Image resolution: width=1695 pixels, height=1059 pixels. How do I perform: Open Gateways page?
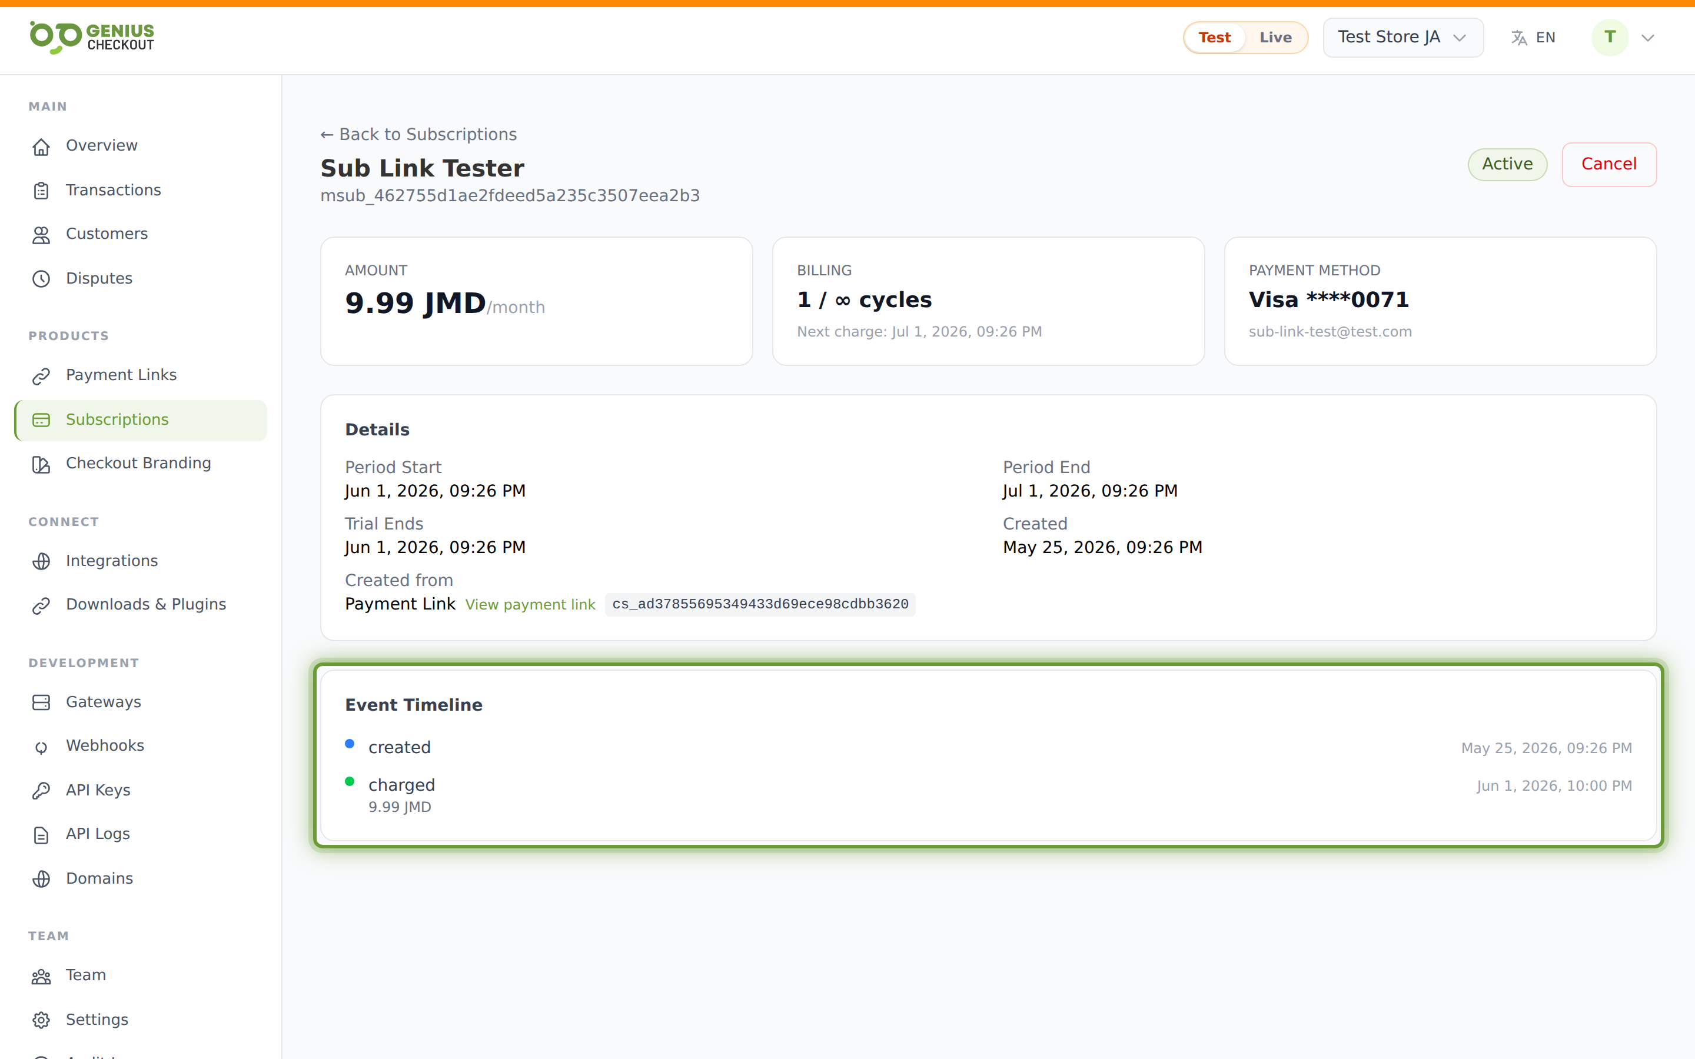click(141, 702)
